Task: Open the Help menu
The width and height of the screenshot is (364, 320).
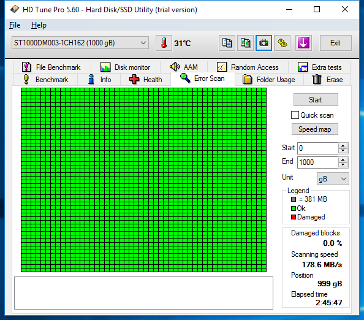Action: pyautogui.click(x=39, y=25)
